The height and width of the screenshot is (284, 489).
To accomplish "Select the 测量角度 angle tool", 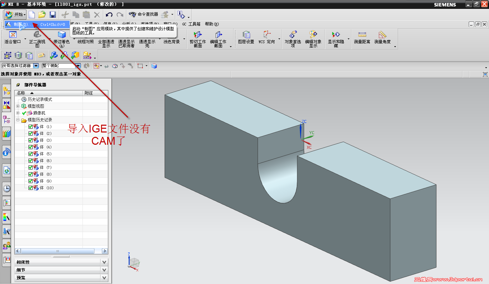I will tap(383, 38).
